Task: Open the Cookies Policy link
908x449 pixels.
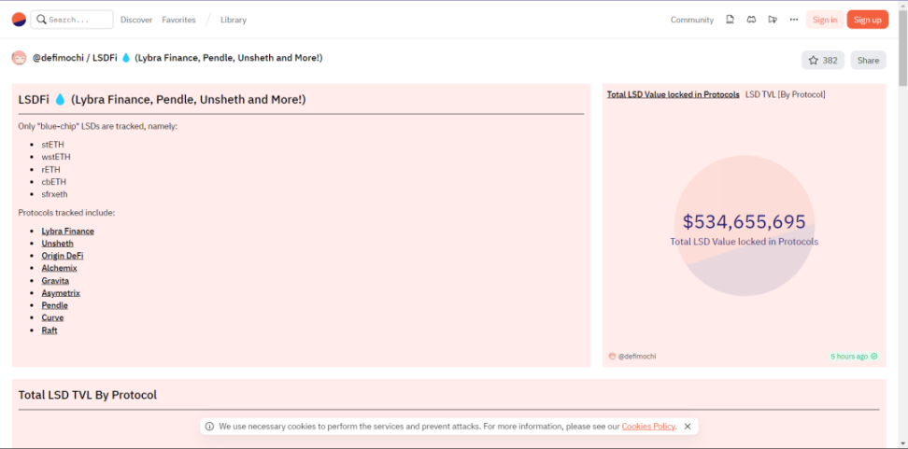Action: 648,427
